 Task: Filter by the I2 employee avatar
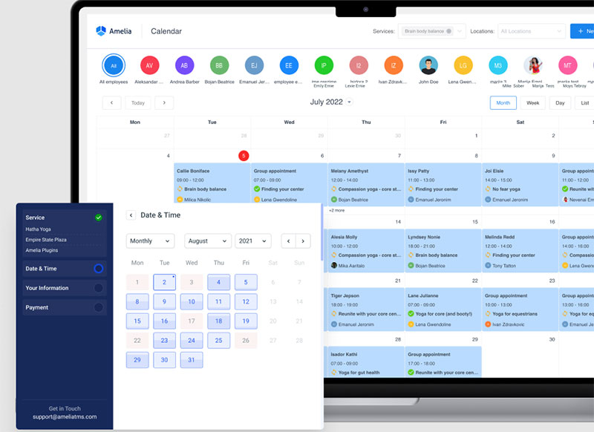(359, 65)
